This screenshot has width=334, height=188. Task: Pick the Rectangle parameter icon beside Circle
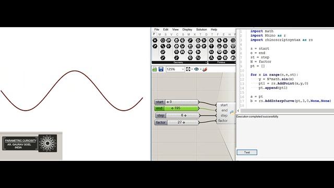click(169, 40)
